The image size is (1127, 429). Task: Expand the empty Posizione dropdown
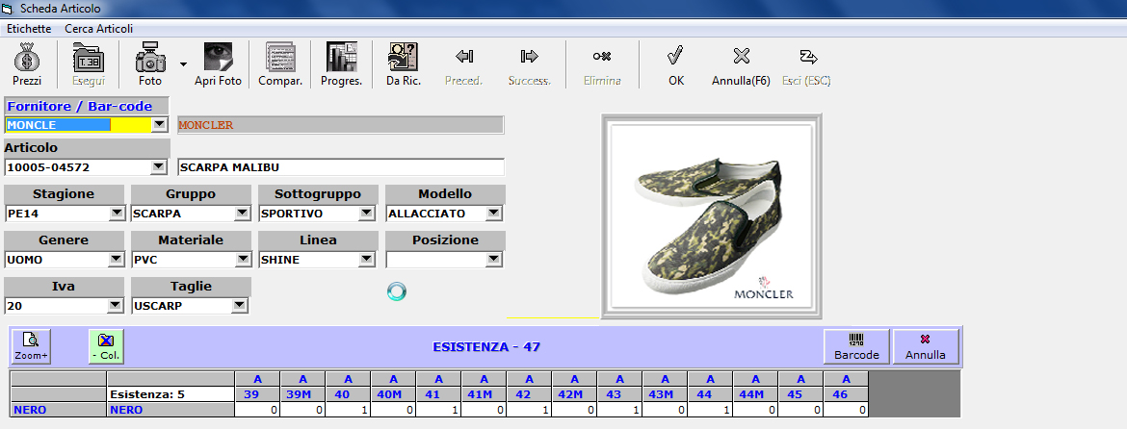(x=493, y=260)
